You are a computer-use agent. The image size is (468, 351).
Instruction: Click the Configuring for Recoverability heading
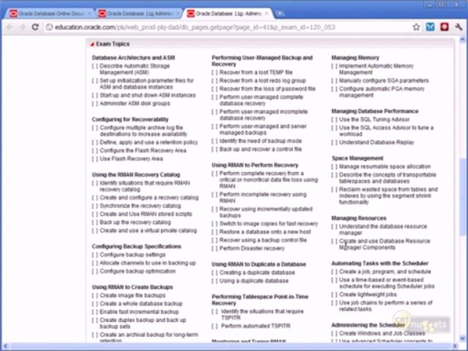pos(130,119)
